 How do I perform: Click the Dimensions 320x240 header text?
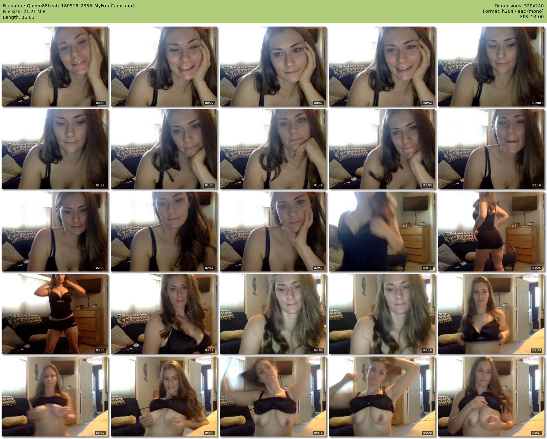pyautogui.click(x=519, y=6)
